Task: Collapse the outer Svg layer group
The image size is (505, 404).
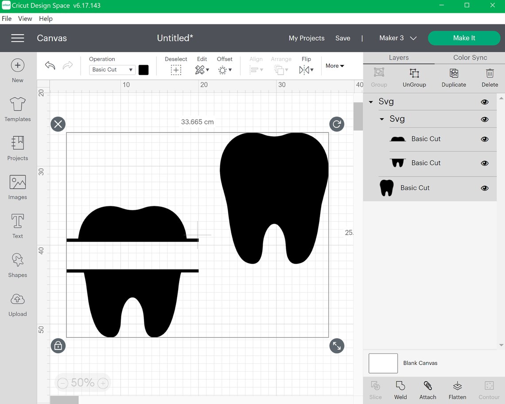Action: [370, 101]
